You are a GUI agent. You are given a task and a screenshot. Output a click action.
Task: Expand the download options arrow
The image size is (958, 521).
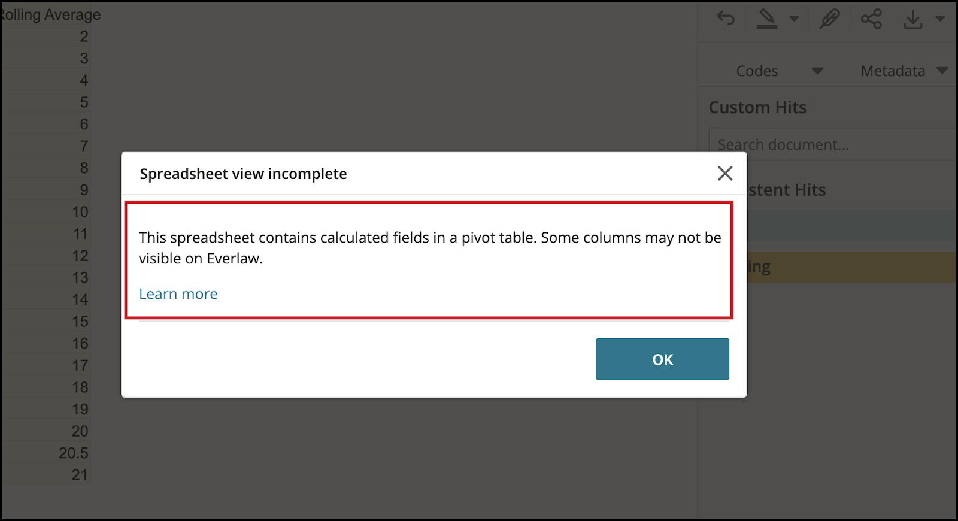point(940,19)
